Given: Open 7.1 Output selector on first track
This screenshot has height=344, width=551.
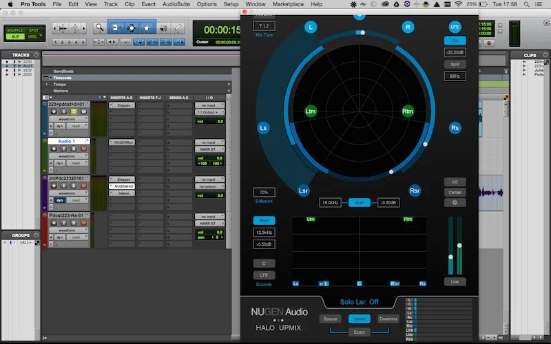Looking at the screenshot, I should tap(209, 112).
